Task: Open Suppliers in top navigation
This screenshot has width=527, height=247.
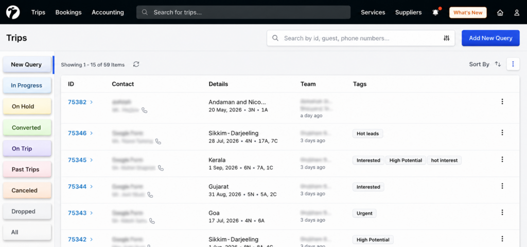Action: click(x=408, y=12)
